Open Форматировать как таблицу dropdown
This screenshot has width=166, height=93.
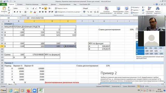[x=118, y=10]
